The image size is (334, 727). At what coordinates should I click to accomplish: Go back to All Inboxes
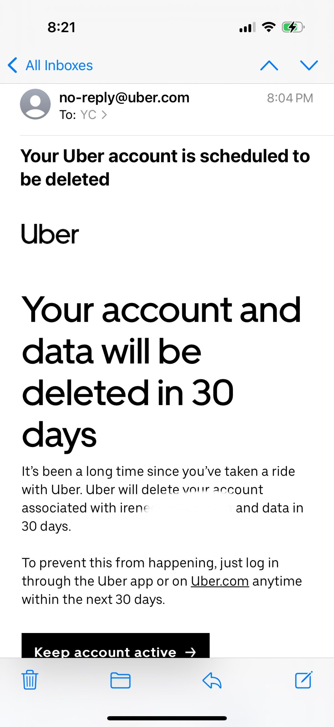(51, 65)
